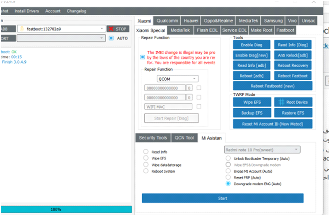Click the Start Repair [Diag] button

click(171, 118)
